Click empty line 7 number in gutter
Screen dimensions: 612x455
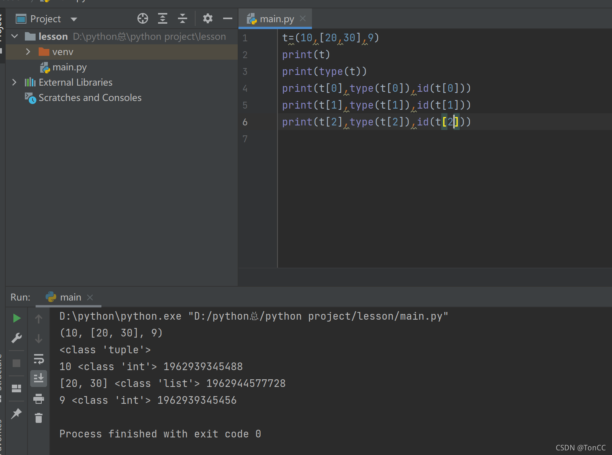(x=245, y=139)
